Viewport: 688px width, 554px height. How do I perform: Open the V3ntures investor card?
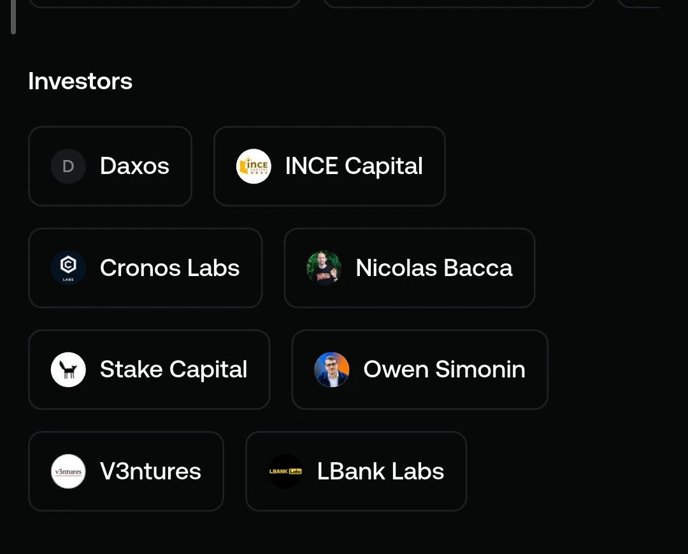tap(126, 472)
